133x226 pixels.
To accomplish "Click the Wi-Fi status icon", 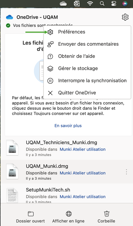I will tap(90, 3).
